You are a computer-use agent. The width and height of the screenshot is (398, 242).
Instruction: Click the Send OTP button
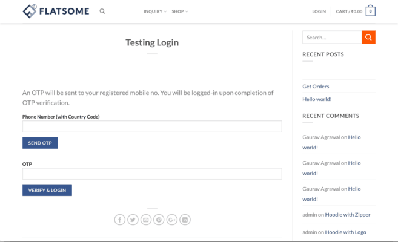pos(40,143)
